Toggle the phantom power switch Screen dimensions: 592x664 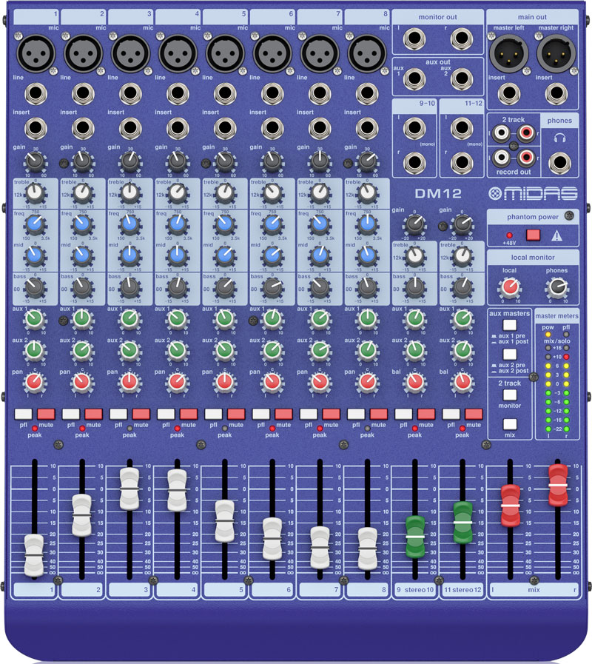pyautogui.click(x=533, y=235)
